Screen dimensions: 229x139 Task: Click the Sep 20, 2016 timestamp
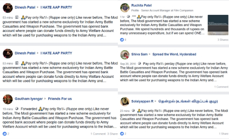tap(128, 64)
